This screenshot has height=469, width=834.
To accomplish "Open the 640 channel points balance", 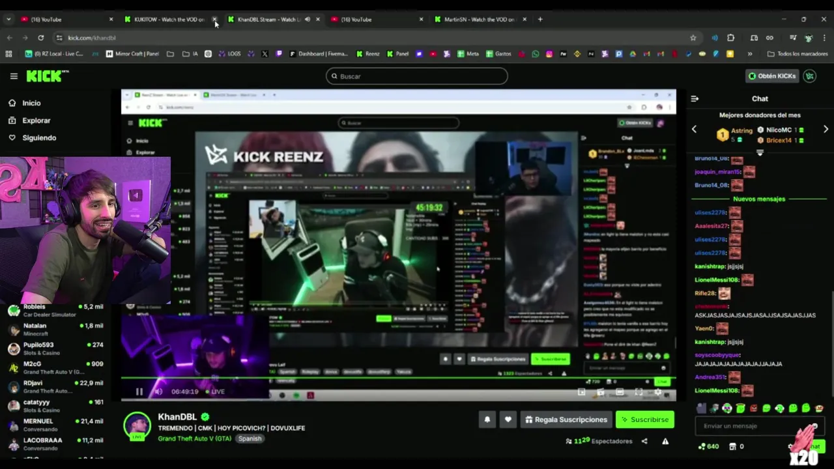I will pyautogui.click(x=708, y=446).
